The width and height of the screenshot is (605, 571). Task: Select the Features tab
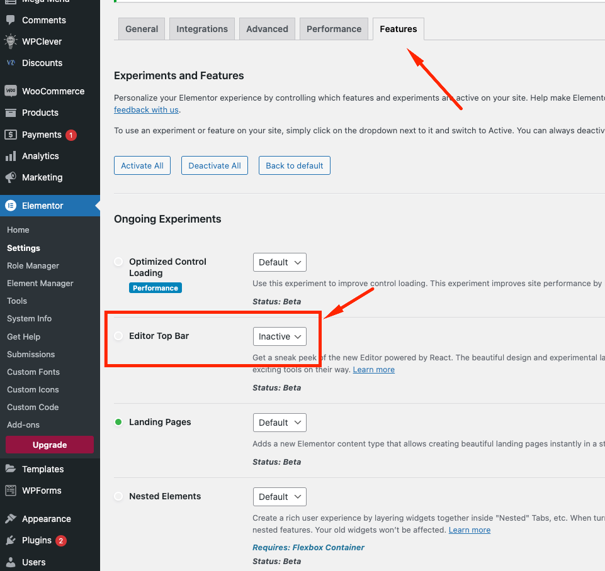pyautogui.click(x=398, y=29)
